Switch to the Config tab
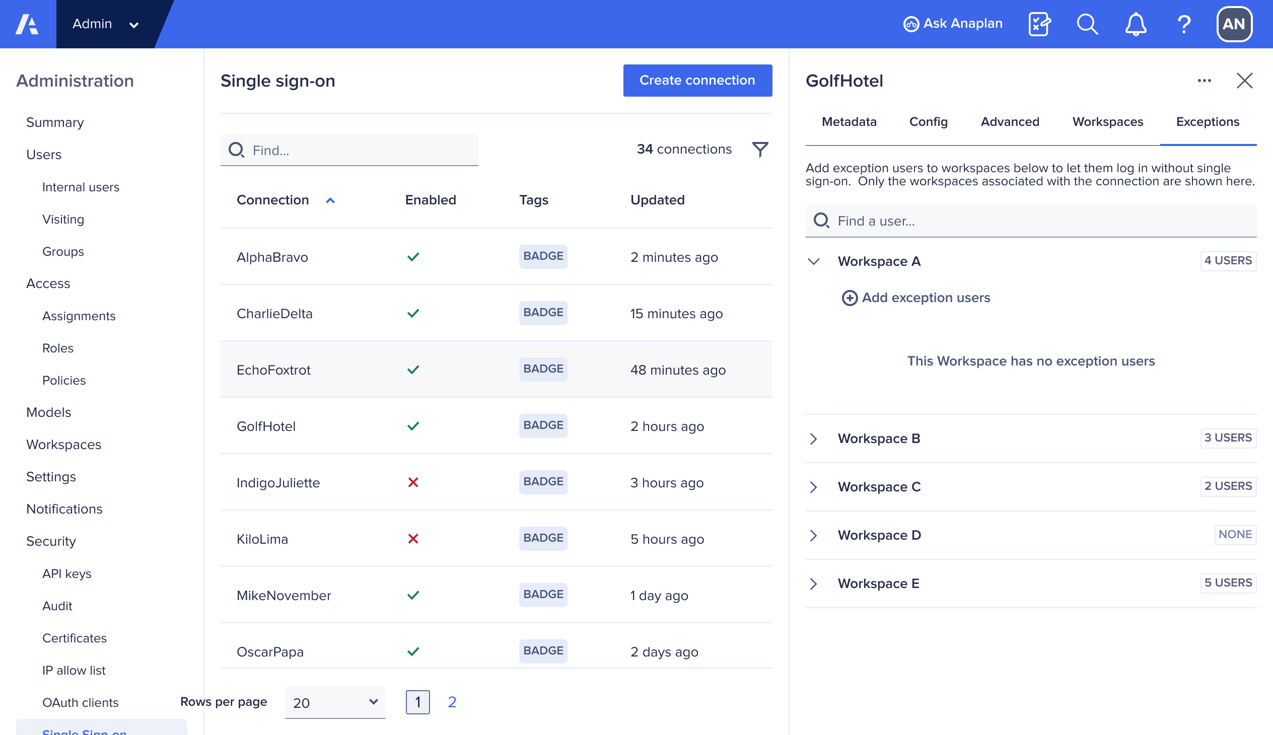1273x735 pixels. point(928,122)
